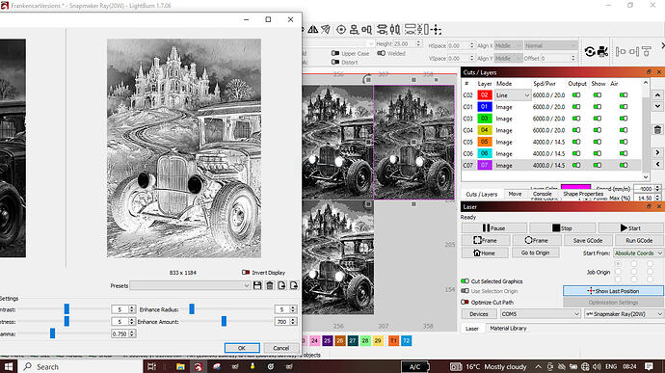665x373 pixels.
Task: Toggle Optimize Cut Path
Action: tap(465, 302)
